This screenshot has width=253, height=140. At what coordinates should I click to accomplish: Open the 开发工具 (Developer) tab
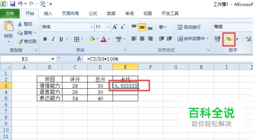[x=170, y=13]
